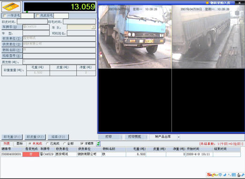Switch to the 图标 tab
The width and height of the screenshot is (245, 179).
coord(20,143)
